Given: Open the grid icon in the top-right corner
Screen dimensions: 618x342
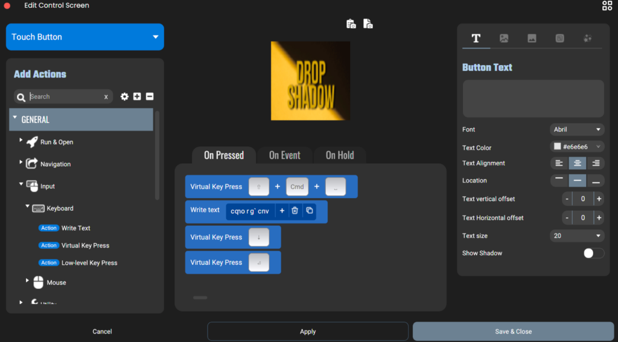Looking at the screenshot, I should tap(607, 6).
